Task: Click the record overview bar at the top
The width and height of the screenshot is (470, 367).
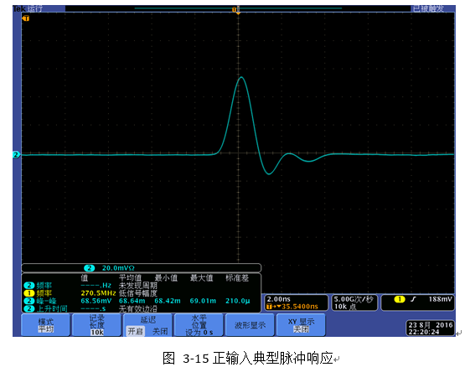Action: (238, 8)
